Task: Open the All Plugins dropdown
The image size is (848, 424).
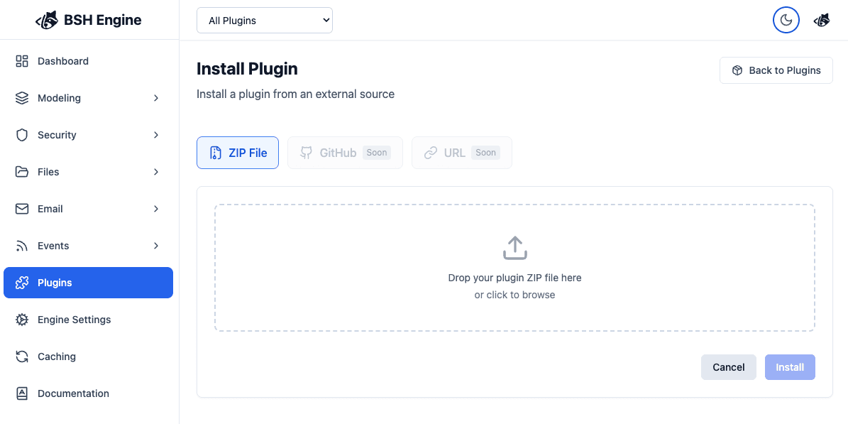Action: pyautogui.click(x=264, y=20)
